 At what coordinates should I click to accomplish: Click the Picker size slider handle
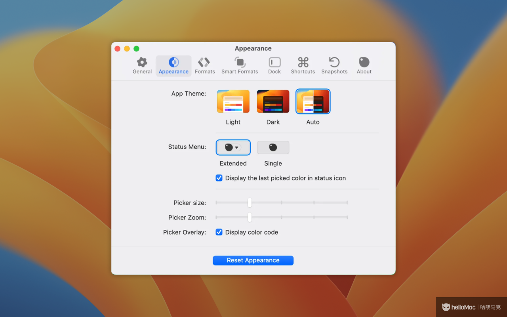point(250,202)
